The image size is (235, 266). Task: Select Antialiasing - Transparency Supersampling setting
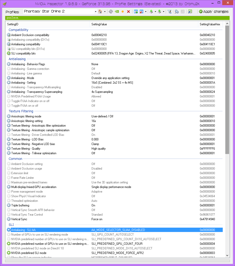pos(114,92)
